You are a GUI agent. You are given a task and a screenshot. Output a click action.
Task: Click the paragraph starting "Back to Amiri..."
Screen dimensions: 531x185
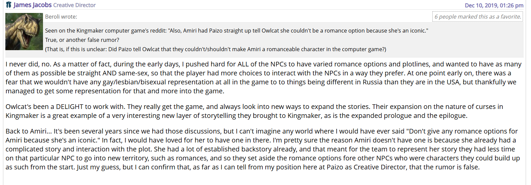point(263,149)
